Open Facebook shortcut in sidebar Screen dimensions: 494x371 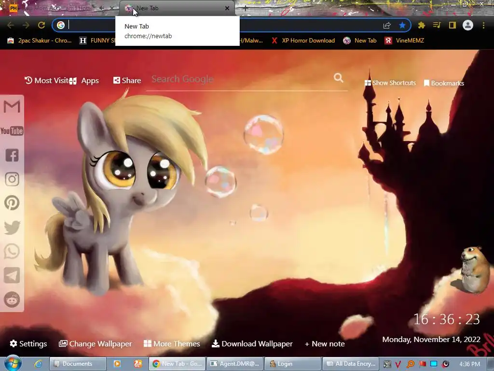tap(12, 155)
